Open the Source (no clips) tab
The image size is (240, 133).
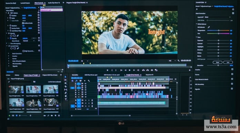click(11, 3)
